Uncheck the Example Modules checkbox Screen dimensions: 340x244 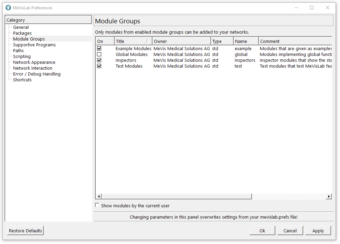[99, 49]
